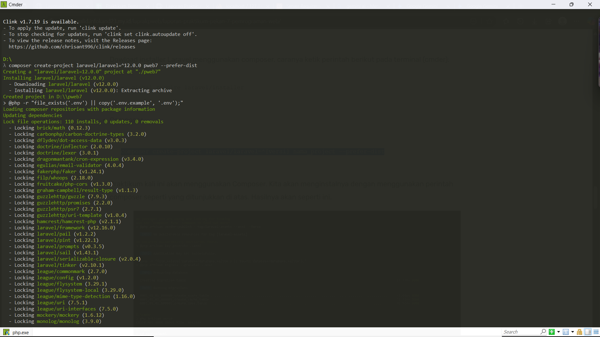Expand the active console list dropdown arrow

[572, 332]
